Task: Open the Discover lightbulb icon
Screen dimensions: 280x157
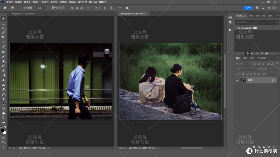Action: 269,8
